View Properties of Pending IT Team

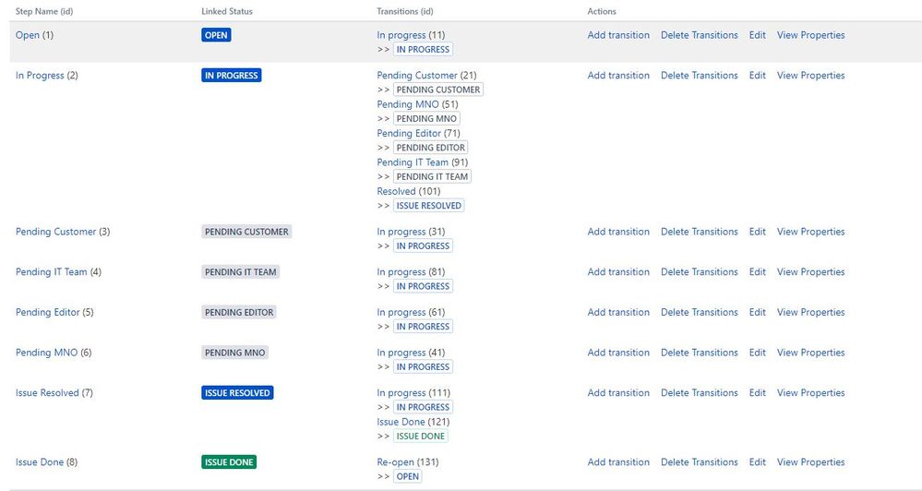point(811,271)
